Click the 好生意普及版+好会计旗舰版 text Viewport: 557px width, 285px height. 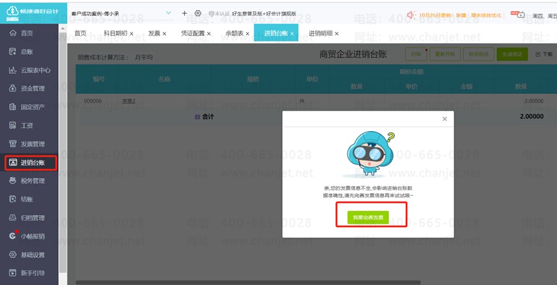click(x=264, y=14)
